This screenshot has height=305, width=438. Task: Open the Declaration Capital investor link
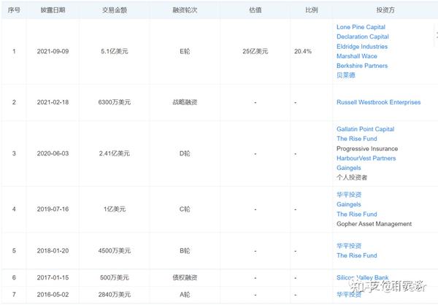point(363,36)
